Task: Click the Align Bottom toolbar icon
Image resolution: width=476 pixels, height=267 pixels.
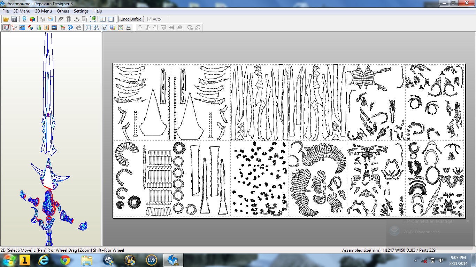Action: [180, 27]
